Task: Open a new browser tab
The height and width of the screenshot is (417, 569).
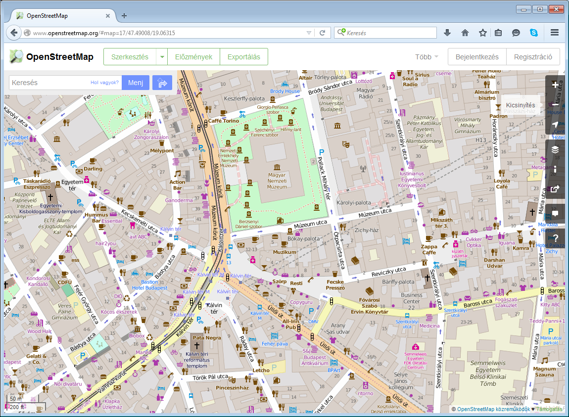Action: click(x=124, y=16)
